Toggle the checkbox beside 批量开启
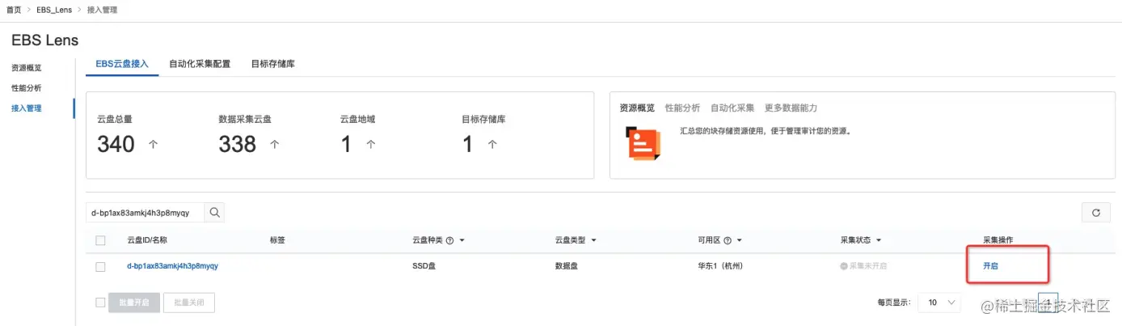 100,303
